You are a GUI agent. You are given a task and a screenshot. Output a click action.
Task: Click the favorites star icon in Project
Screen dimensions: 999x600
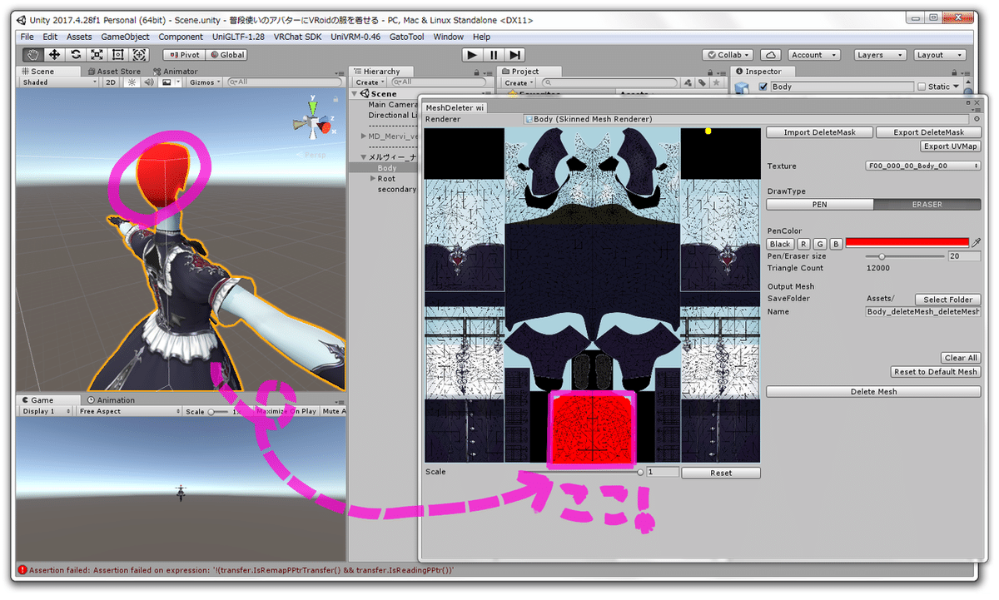(x=716, y=83)
